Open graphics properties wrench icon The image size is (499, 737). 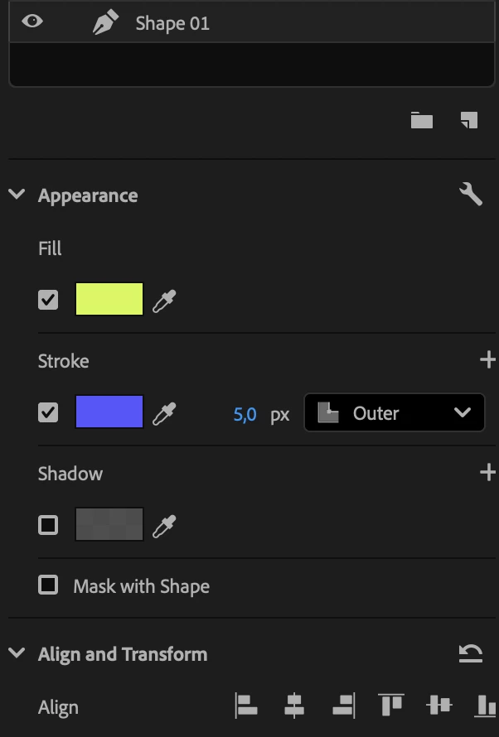470,195
